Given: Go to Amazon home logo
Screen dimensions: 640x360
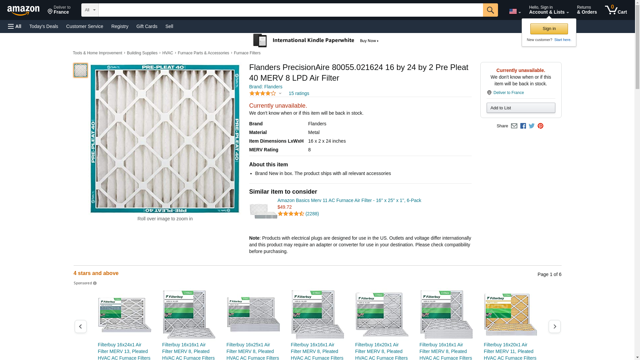Looking at the screenshot, I should click(x=23, y=10).
